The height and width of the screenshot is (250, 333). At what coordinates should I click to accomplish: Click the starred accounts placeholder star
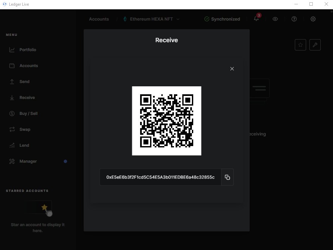pyautogui.click(x=44, y=207)
